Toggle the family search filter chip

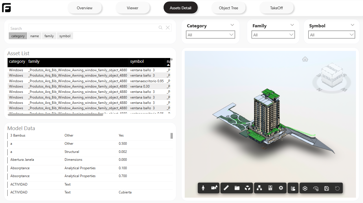point(49,36)
